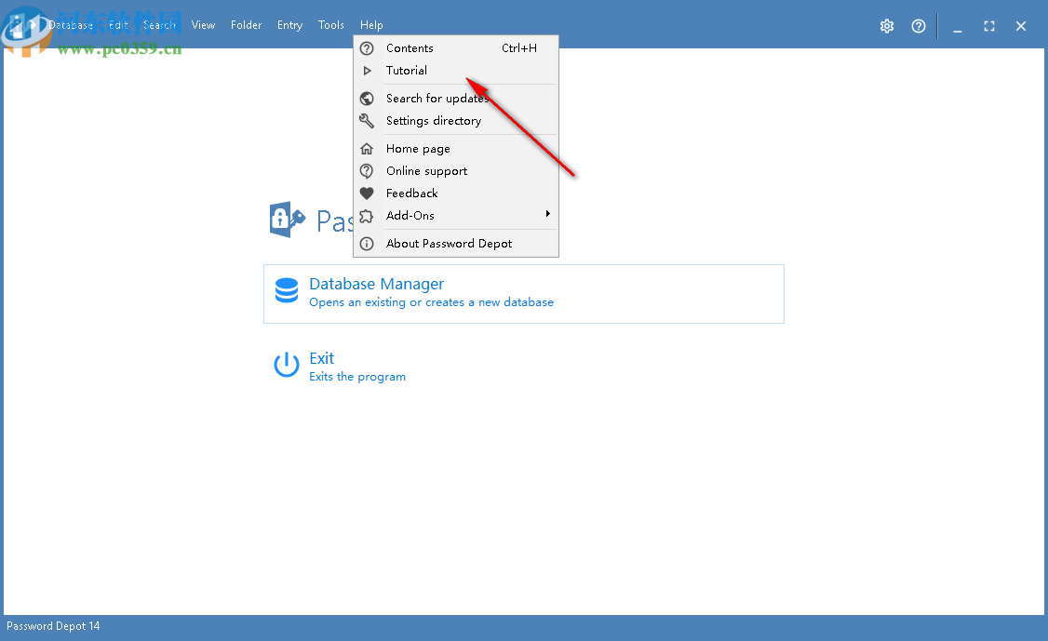This screenshot has height=641, width=1048.
Task: Open the Database menu
Action: [73, 25]
